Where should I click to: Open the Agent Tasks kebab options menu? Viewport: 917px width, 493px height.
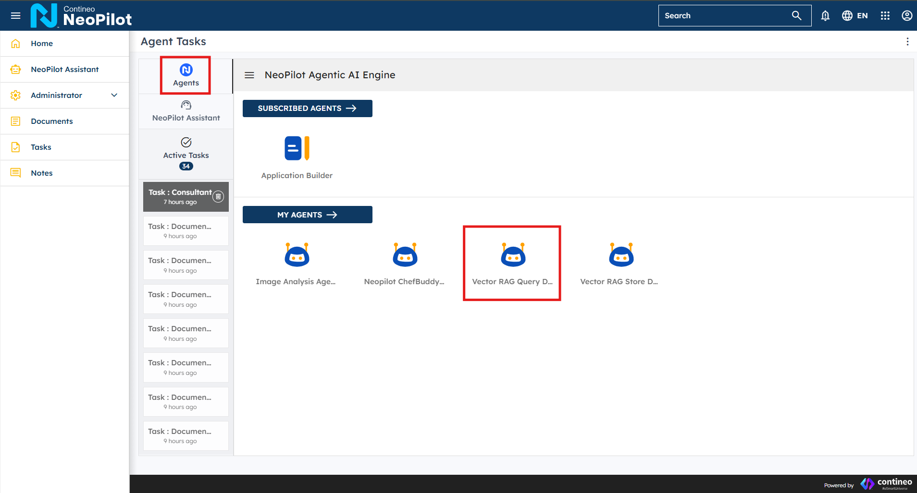click(x=907, y=42)
